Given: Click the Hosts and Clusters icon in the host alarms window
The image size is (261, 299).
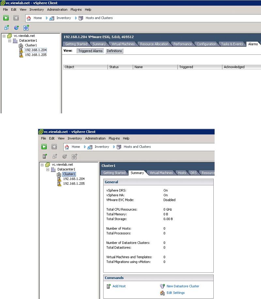Looking at the screenshot, I should pyautogui.click(x=81, y=18).
